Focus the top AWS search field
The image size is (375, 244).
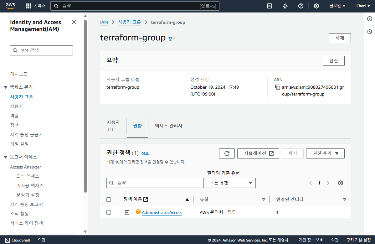135,6
